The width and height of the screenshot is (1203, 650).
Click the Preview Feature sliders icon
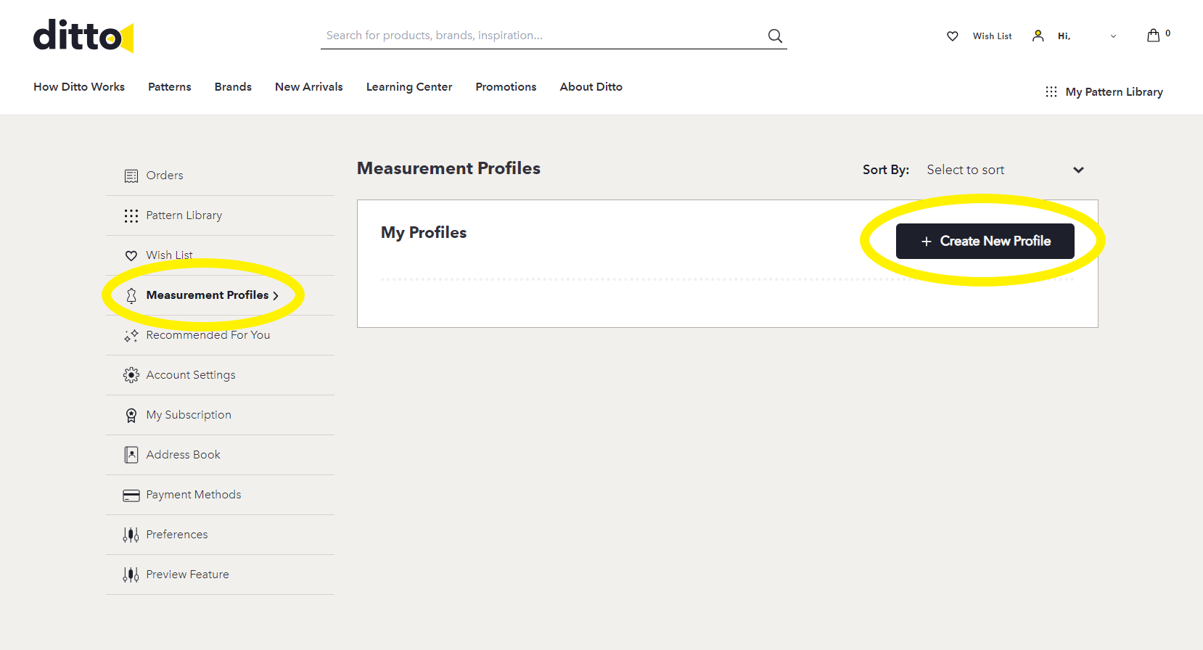click(131, 575)
